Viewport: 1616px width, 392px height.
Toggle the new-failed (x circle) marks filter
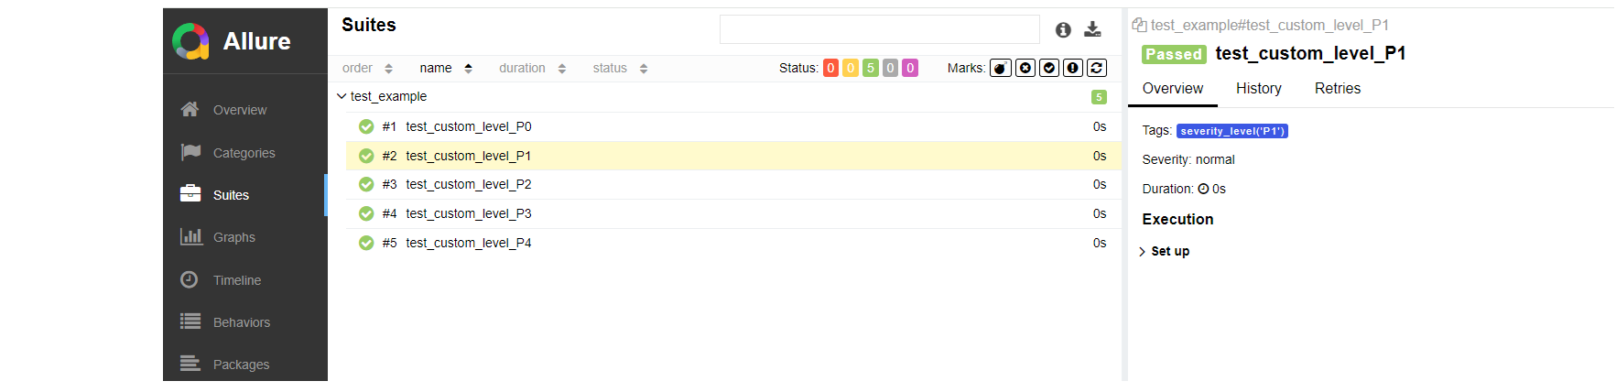tap(1025, 68)
